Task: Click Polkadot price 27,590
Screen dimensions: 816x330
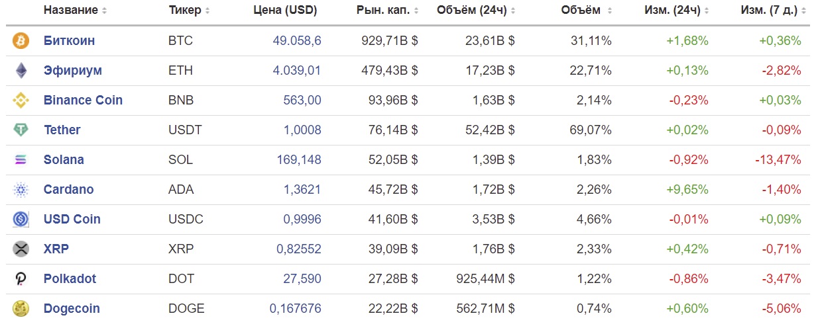Action: tap(302, 279)
